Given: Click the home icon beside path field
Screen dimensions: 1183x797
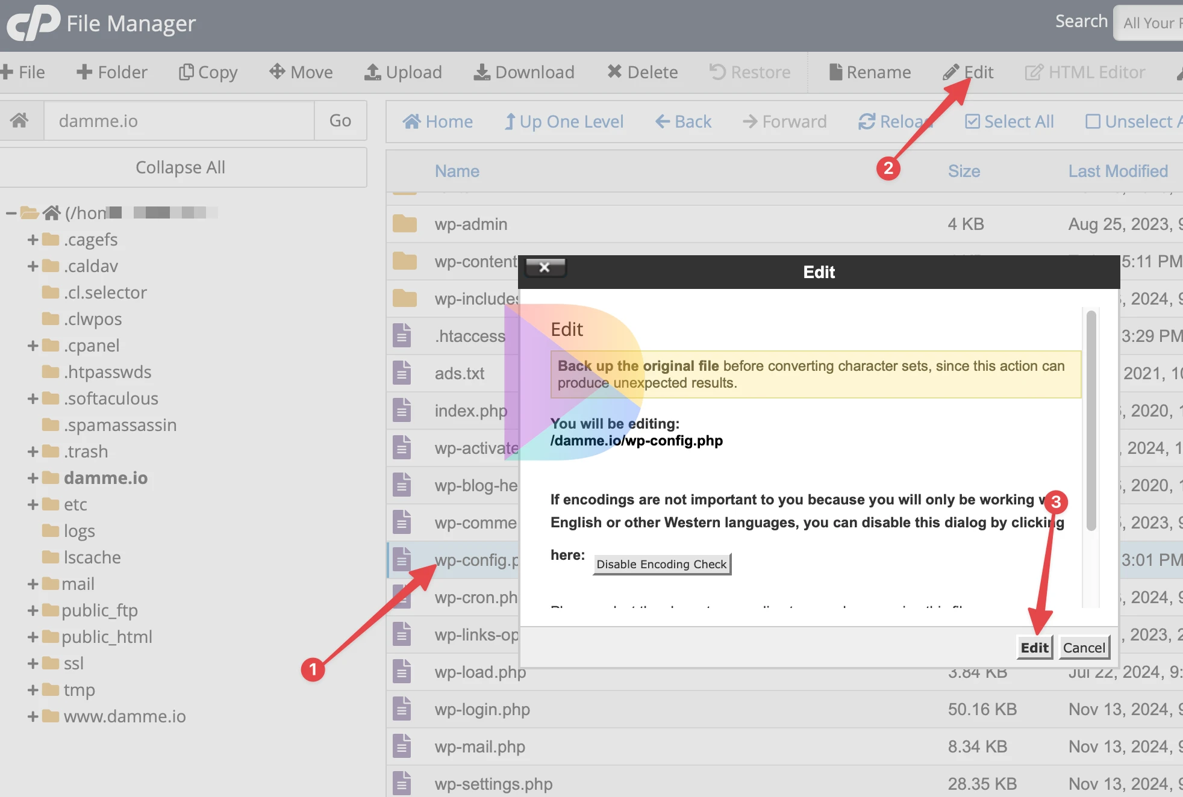Looking at the screenshot, I should (19, 120).
